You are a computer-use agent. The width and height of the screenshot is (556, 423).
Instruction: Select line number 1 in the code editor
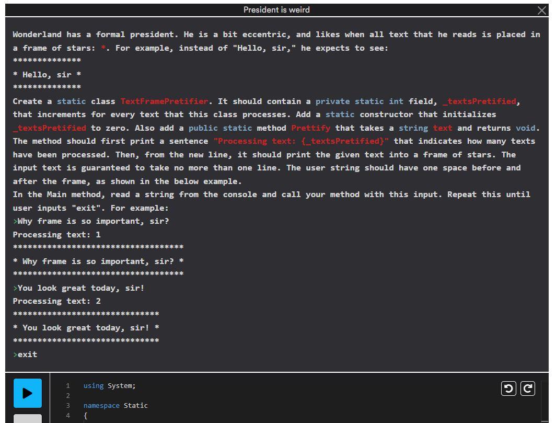[68, 385]
